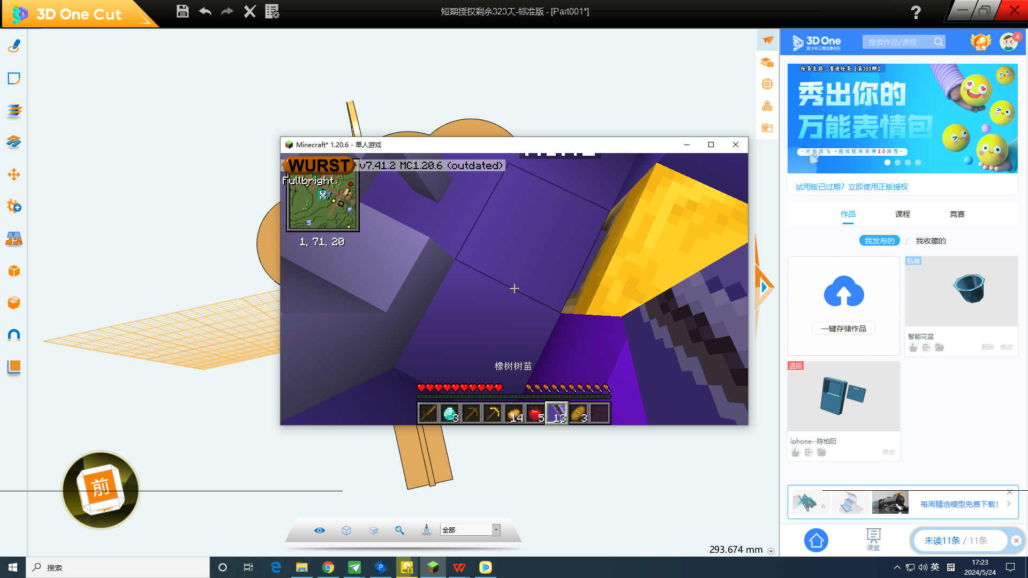The image size is (1028, 578).
Task: Click the save icon in top toolbar
Action: 182,11
